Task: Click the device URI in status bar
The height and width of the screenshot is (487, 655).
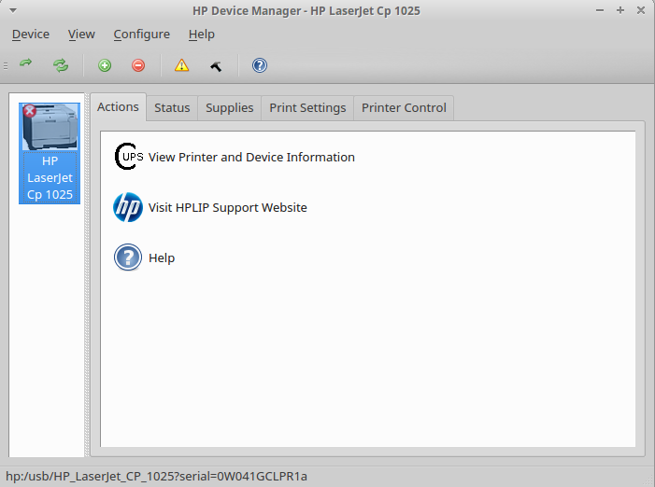Action: coord(156,476)
